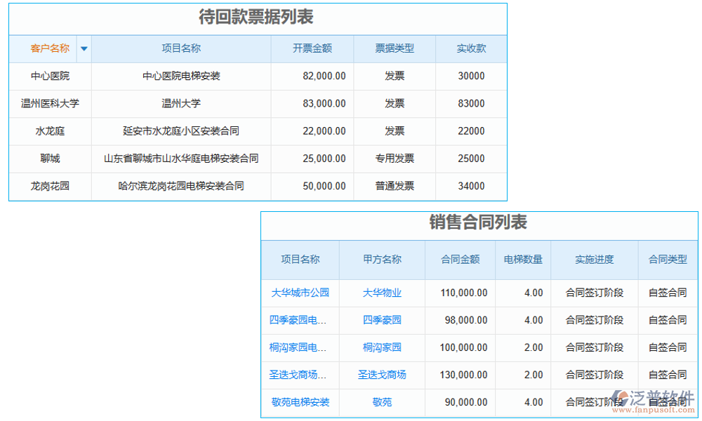Viewport: 702px width, 421px height.
Task: Open the 客户名称 filter dropdown
Action: coord(84,48)
